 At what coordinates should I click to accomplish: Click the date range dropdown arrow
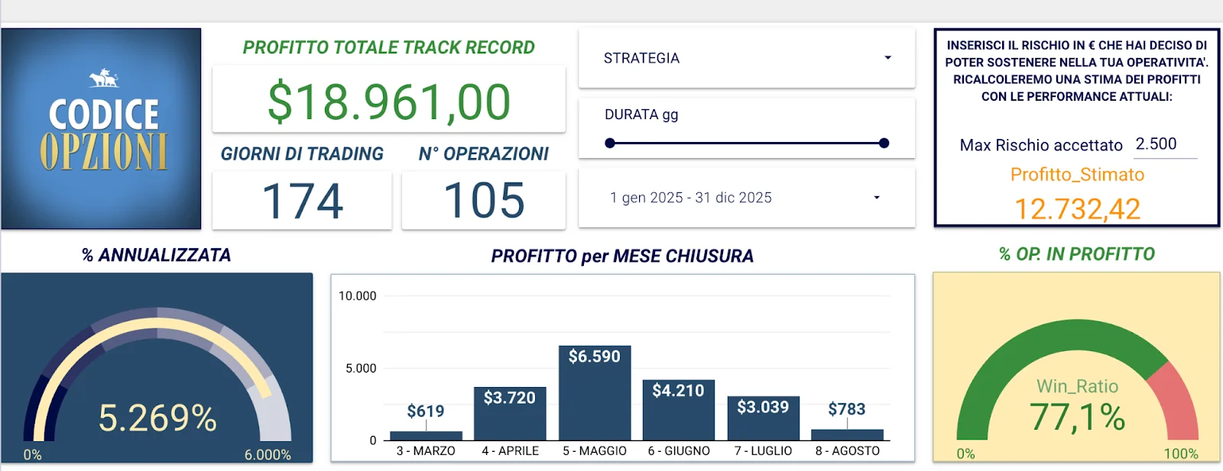pos(877,198)
